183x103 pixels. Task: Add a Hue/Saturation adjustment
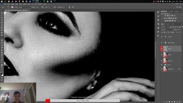tap(164, 18)
